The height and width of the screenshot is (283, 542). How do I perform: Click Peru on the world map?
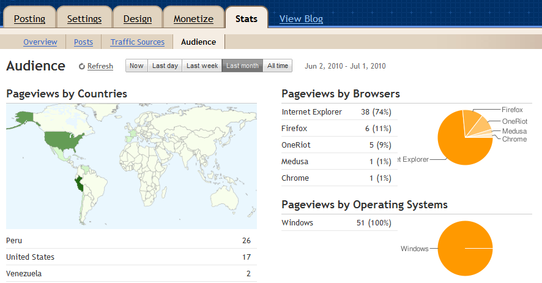click(x=80, y=183)
